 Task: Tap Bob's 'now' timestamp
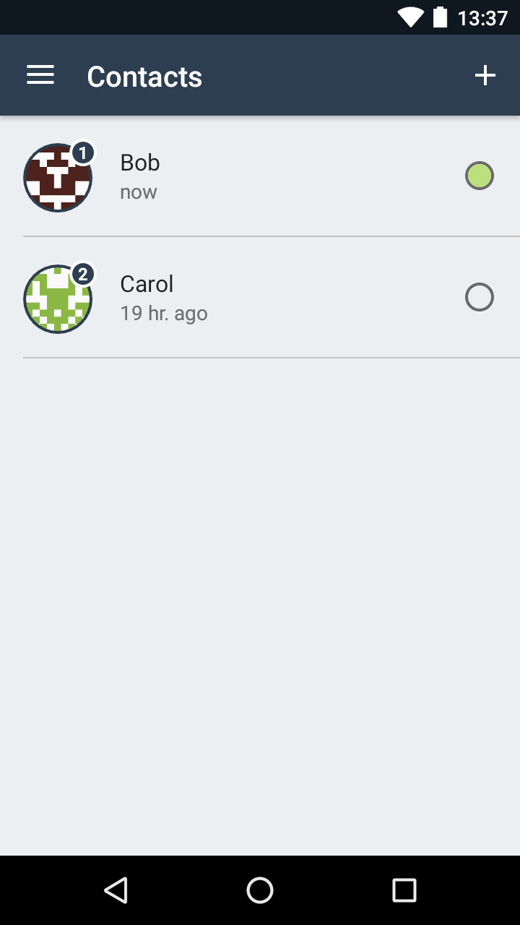[x=139, y=192]
